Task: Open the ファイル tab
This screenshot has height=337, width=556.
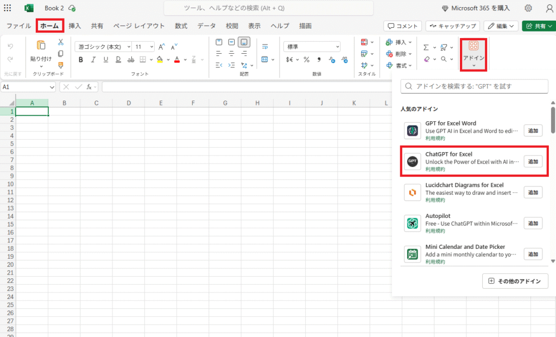Action: tap(19, 26)
